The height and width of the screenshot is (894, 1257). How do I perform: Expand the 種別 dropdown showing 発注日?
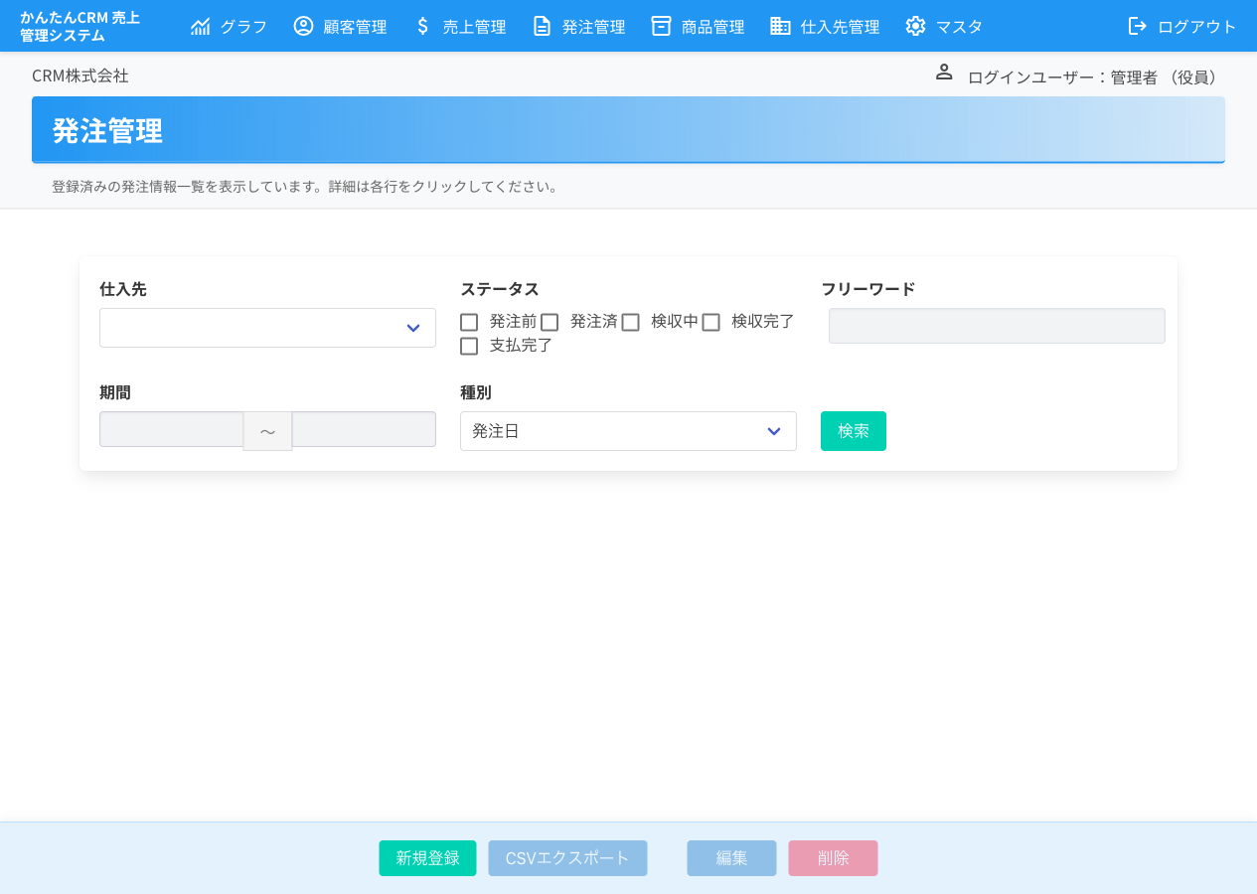click(x=628, y=431)
